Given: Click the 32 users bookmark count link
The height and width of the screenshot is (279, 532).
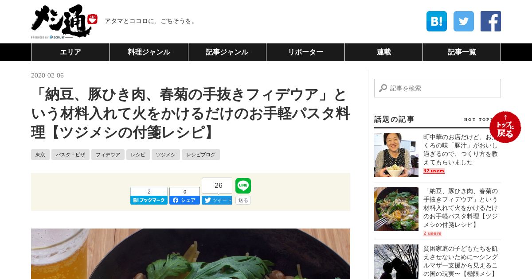Looking at the screenshot, I should [434, 171].
